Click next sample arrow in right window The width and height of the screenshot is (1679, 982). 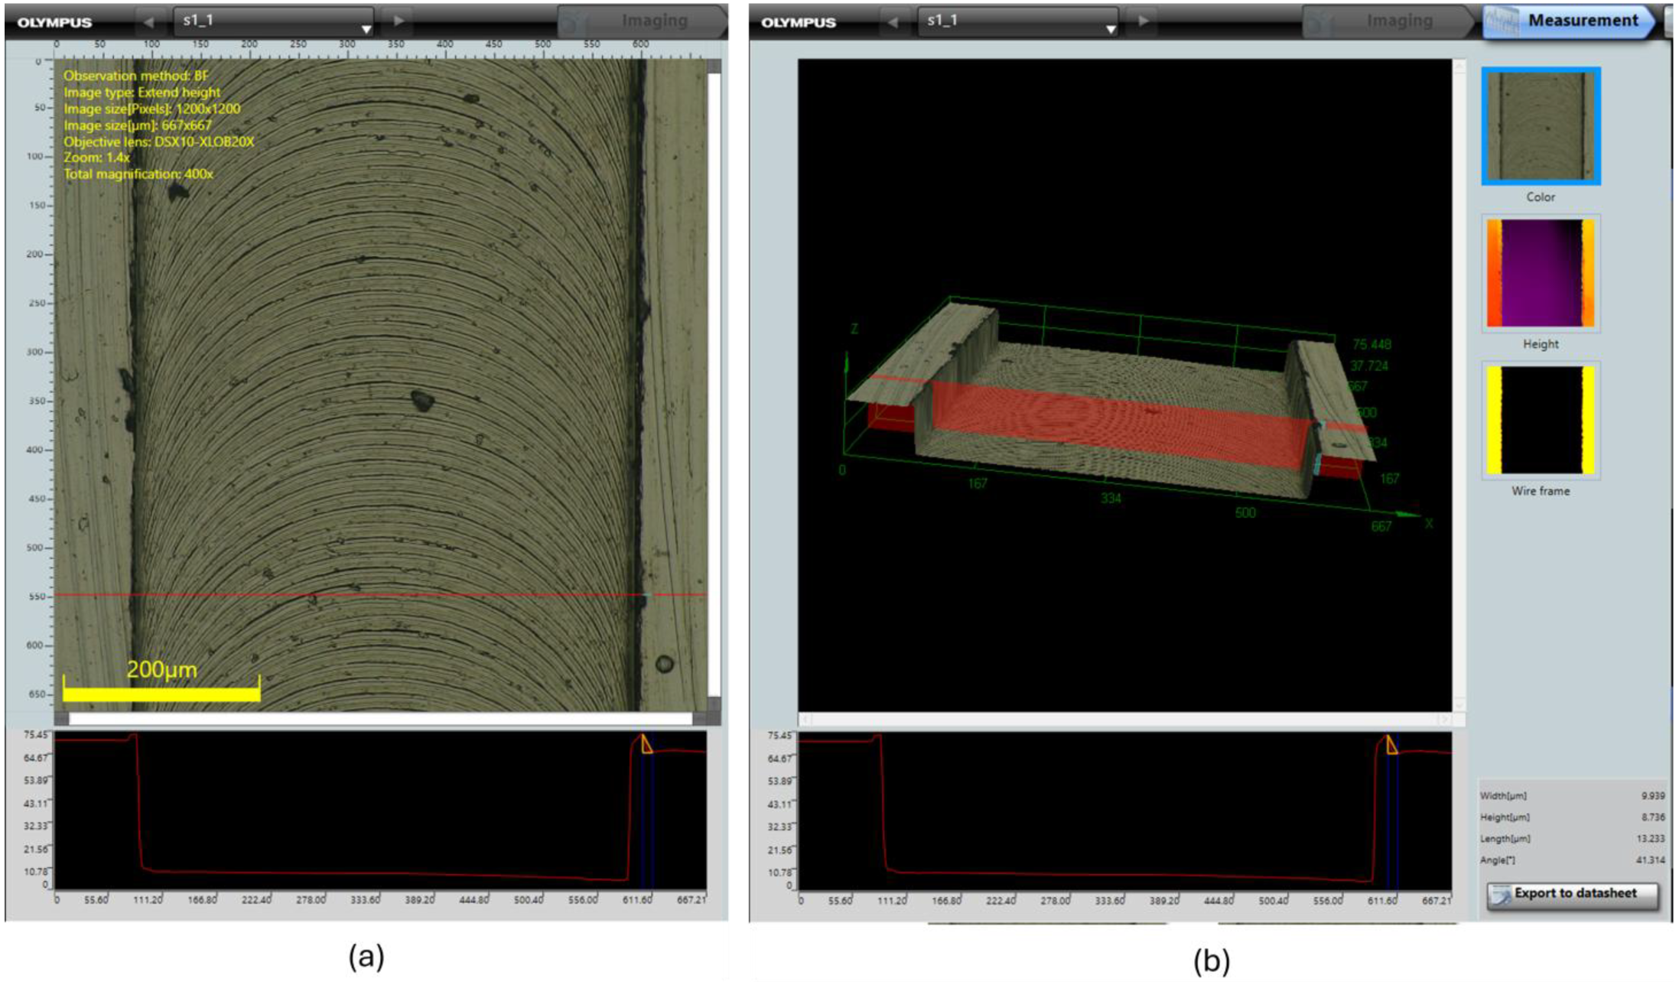1143,21
